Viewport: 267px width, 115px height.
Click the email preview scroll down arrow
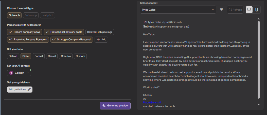tap(259, 104)
